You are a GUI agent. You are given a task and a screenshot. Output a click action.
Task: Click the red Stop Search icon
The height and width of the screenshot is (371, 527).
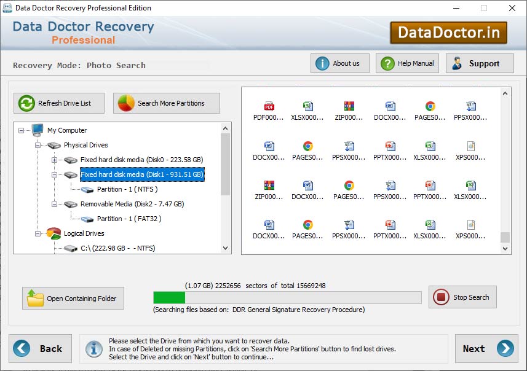pyautogui.click(x=440, y=297)
